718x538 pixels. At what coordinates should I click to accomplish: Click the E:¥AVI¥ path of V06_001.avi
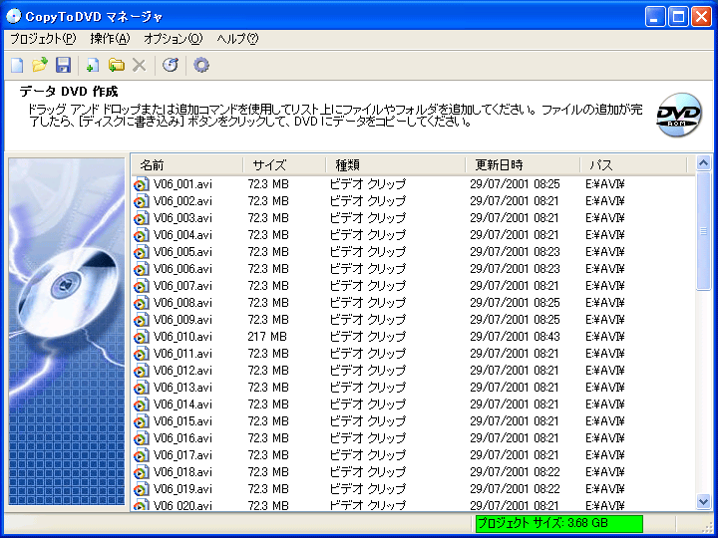tap(605, 184)
